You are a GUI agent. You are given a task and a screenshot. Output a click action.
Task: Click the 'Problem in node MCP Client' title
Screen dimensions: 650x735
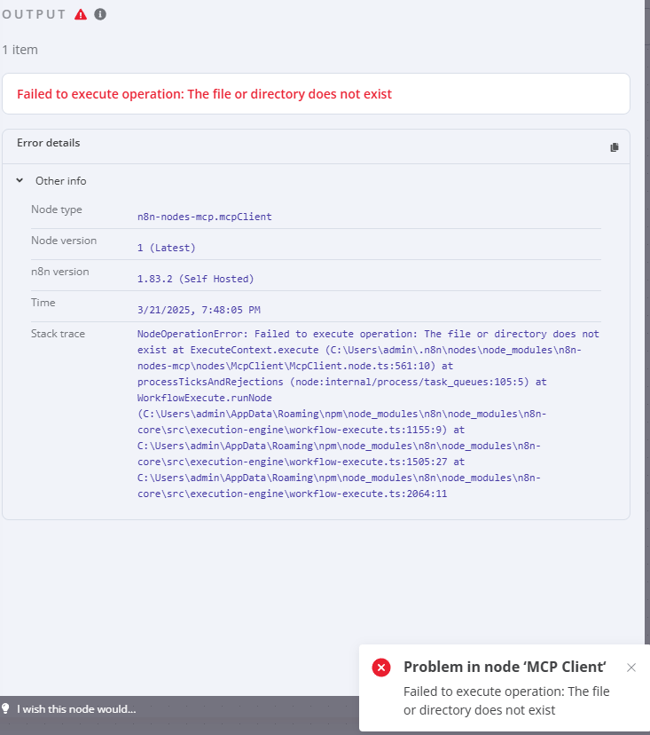(x=504, y=668)
